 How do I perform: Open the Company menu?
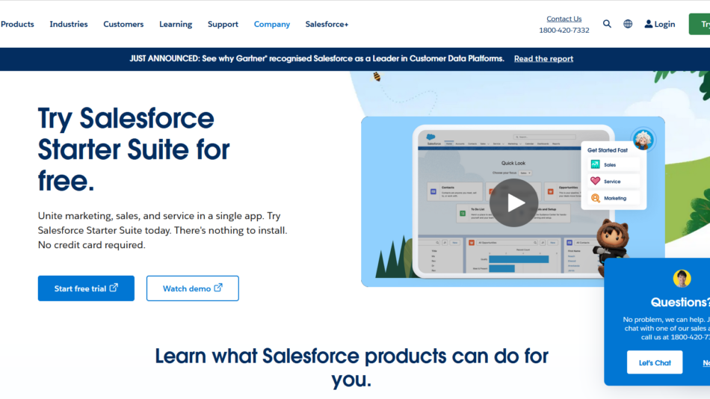[272, 24]
